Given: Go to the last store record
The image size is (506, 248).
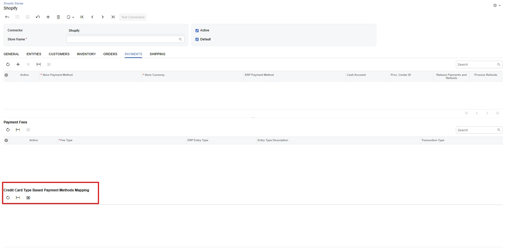Looking at the screenshot, I should 113,17.
